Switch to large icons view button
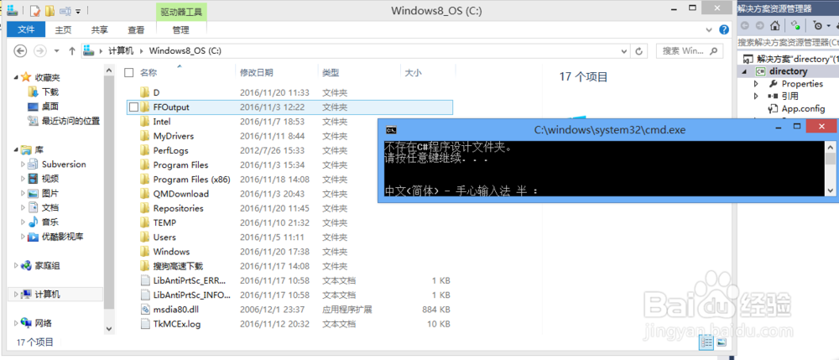 point(722,342)
